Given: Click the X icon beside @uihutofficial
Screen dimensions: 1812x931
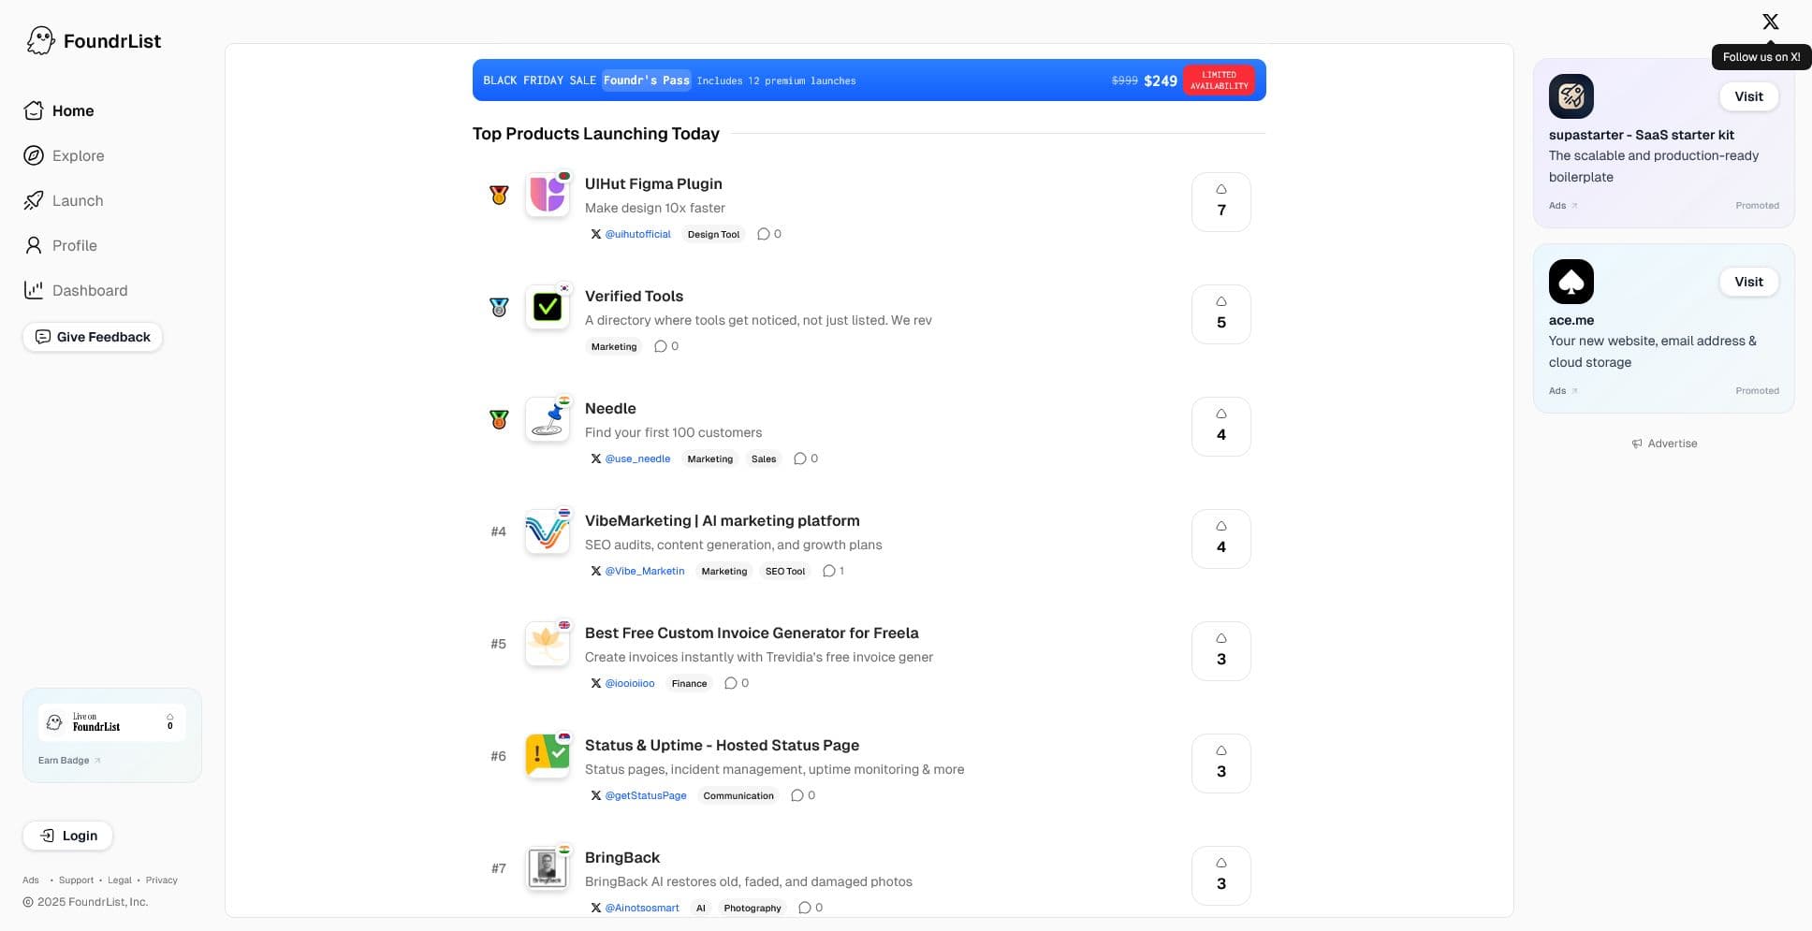Looking at the screenshot, I should [596, 234].
